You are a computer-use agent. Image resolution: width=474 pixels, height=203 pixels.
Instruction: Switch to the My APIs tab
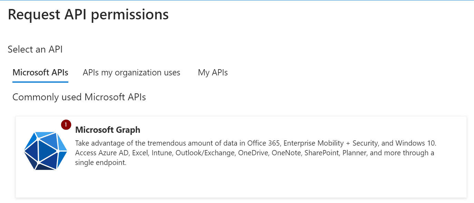(x=213, y=73)
